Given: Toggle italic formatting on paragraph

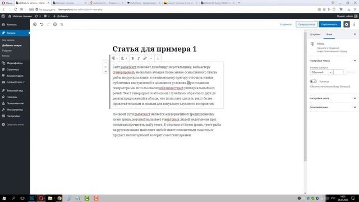Looking at the screenshot, I should point(139,58).
